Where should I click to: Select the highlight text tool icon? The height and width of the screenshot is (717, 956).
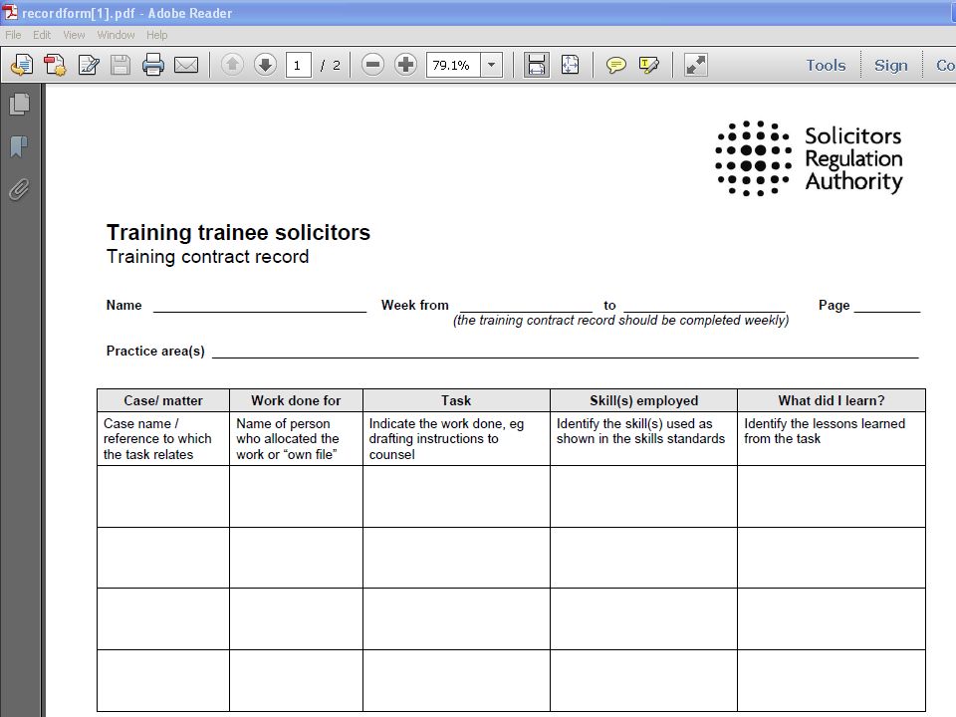(x=648, y=65)
